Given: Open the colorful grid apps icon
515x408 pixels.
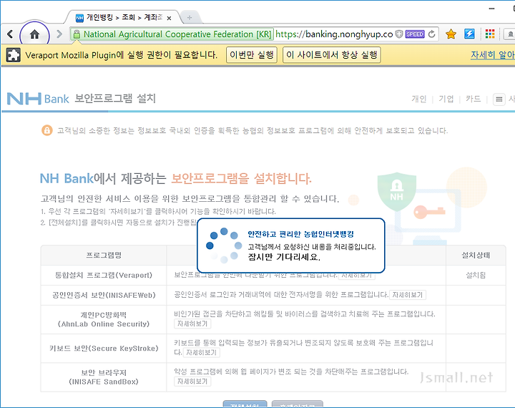Looking at the screenshot, I should pyautogui.click(x=490, y=34).
